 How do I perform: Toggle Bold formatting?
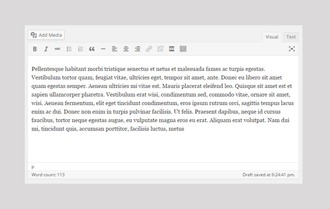[35, 49]
